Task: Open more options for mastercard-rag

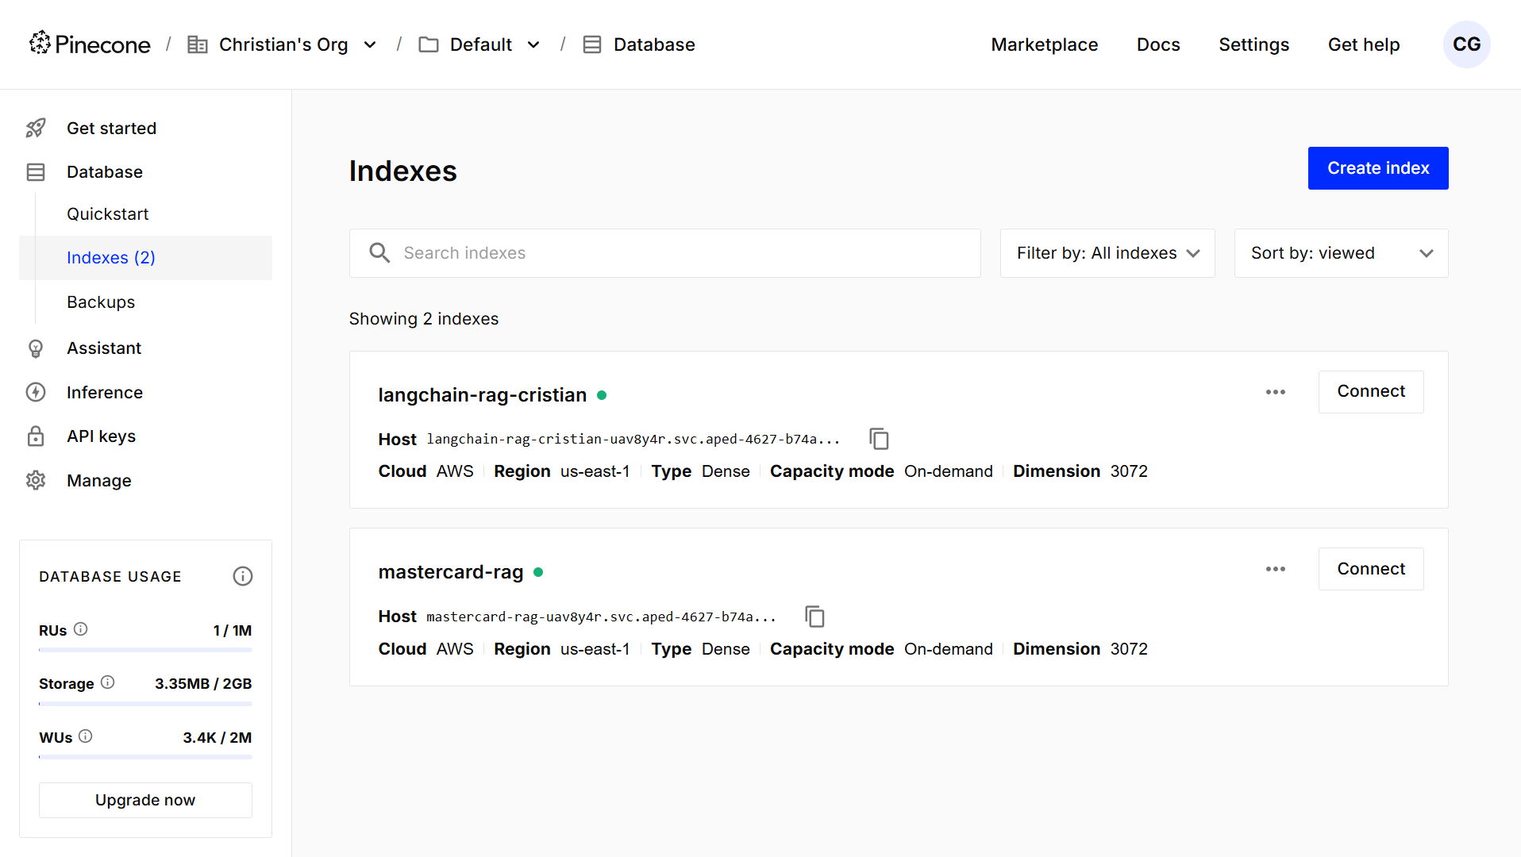Action: coord(1276,569)
